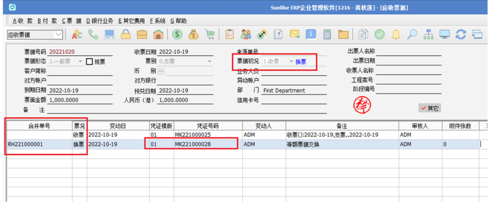Image resolution: width=490 pixels, height=207 pixels.
Task: Click the two-people users toolbar icon
Action: (246, 34)
